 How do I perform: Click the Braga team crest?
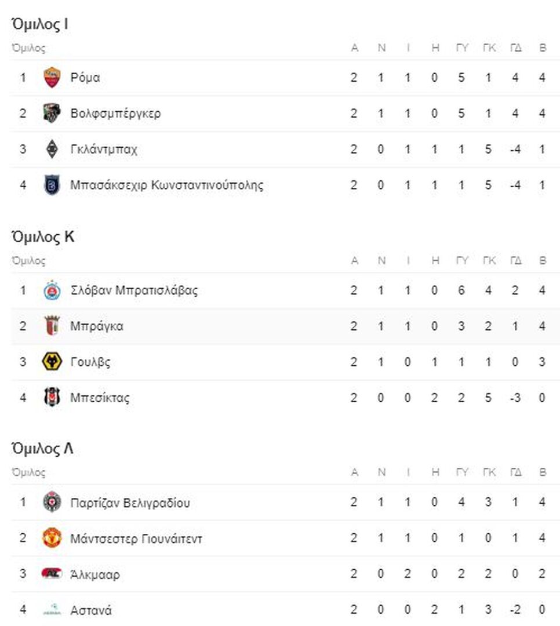click(52, 326)
